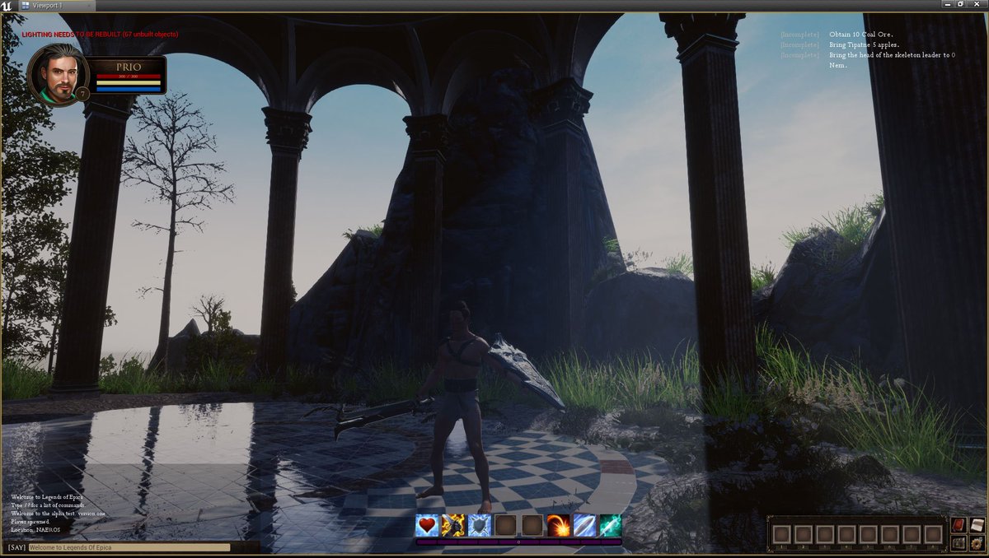This screenshot has width=989, height=558.
Task: Click quick item slot 3
Action: click(825, 535)
